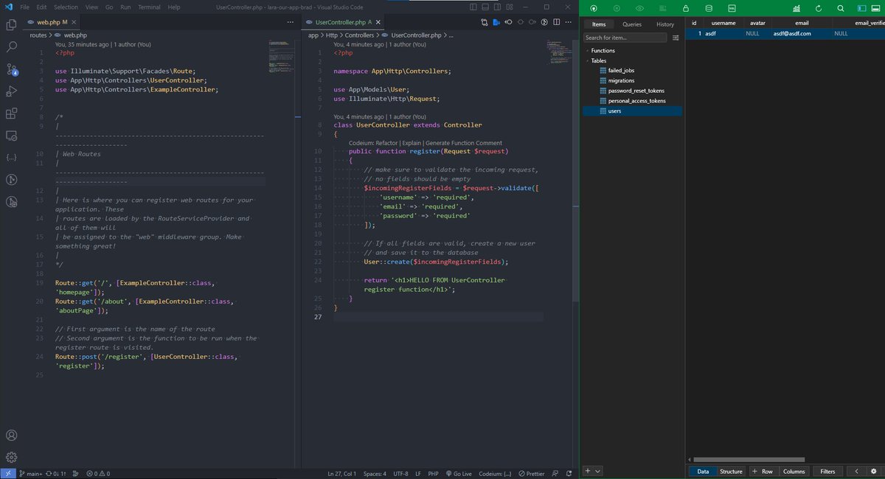Open the Edit menu

42,7
